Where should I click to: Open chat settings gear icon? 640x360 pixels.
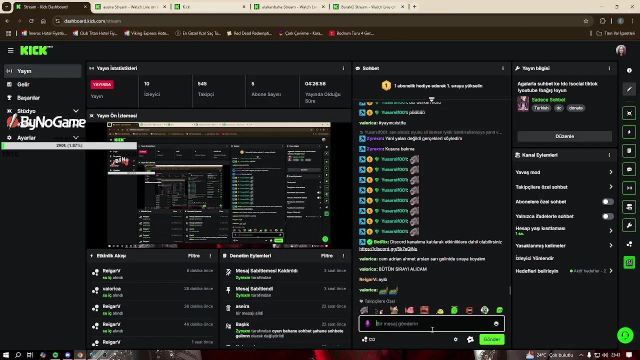(x=455, y=339)
